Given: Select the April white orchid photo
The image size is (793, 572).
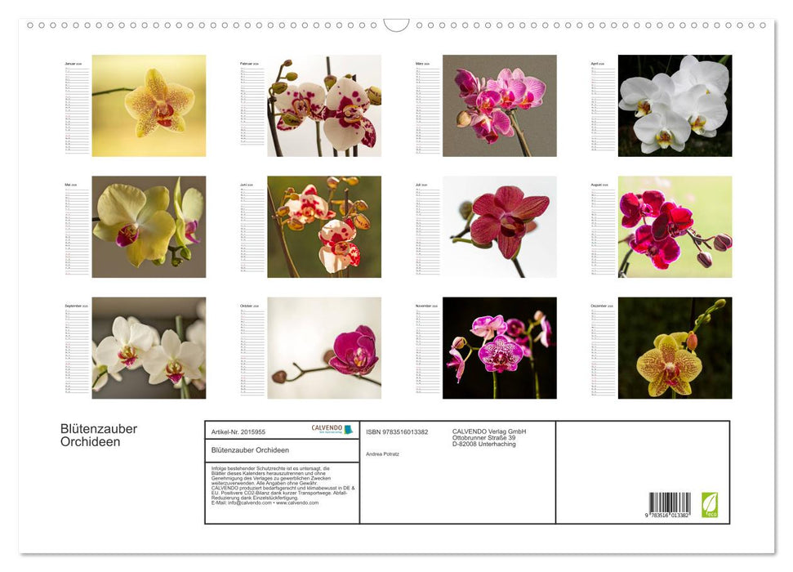Looking at the screenshot, I should [676, 105].
